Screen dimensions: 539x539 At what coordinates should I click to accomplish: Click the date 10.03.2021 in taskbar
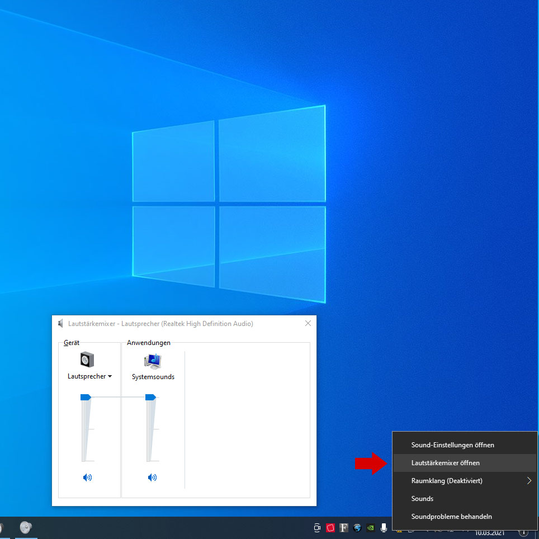point(489,533)
